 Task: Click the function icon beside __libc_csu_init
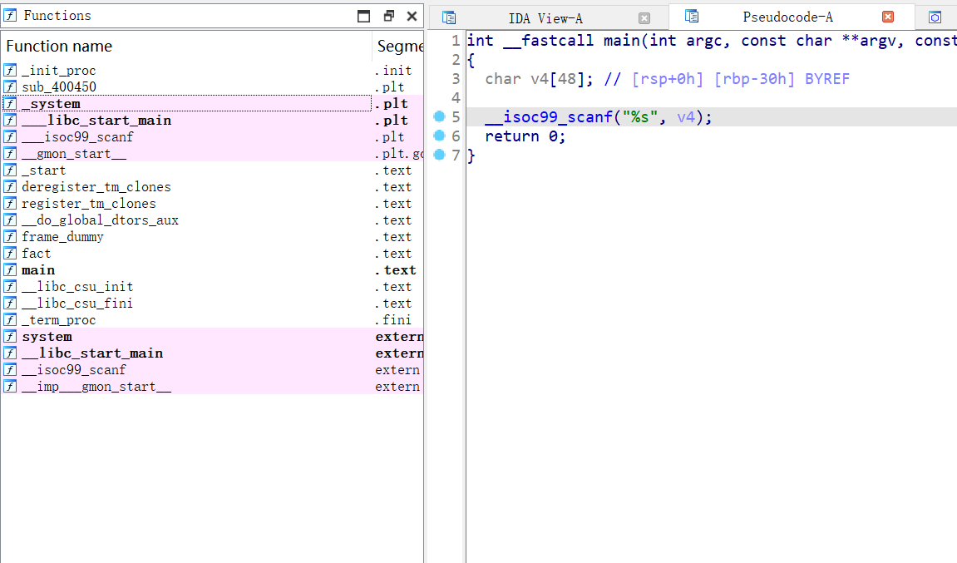(10, 286)
